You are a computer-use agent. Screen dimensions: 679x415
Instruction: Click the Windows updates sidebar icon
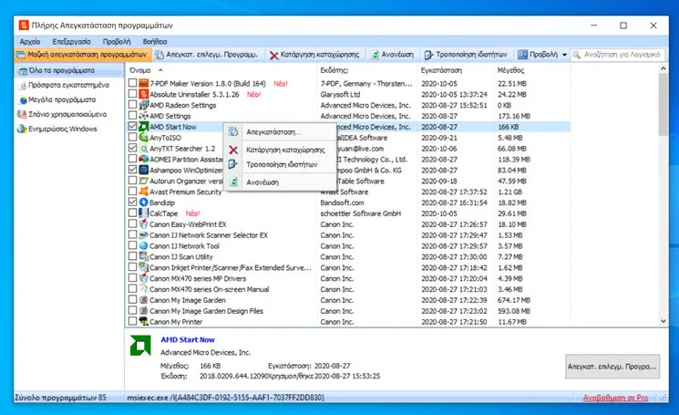[x=22, y=130]
